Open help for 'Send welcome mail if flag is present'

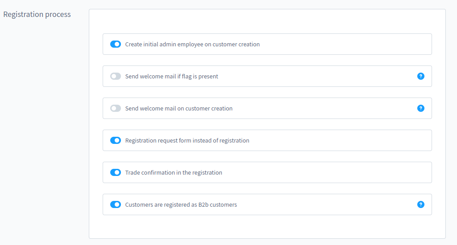click(x=420, y=76)
